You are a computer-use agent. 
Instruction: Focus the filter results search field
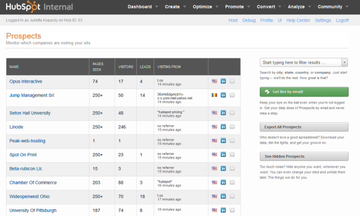tap(301, 62)
